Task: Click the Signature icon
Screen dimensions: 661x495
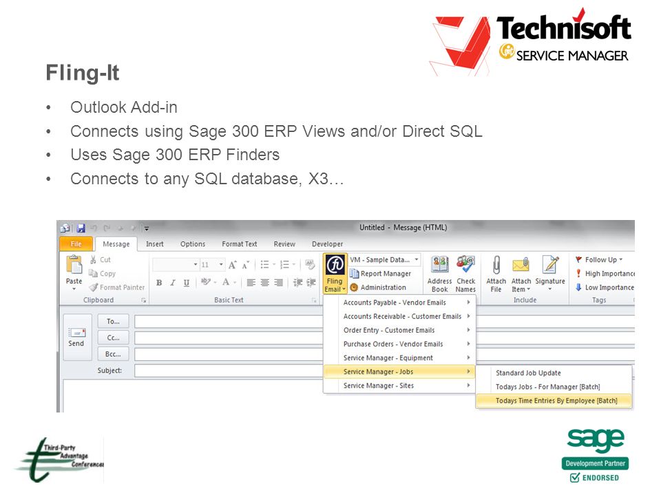Action: (x=550, y=265)
